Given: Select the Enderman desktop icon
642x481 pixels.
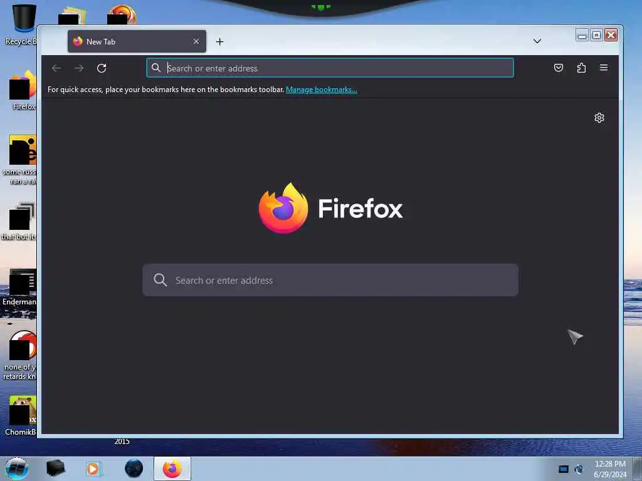Looking at the screenshot, I should 21,287.
